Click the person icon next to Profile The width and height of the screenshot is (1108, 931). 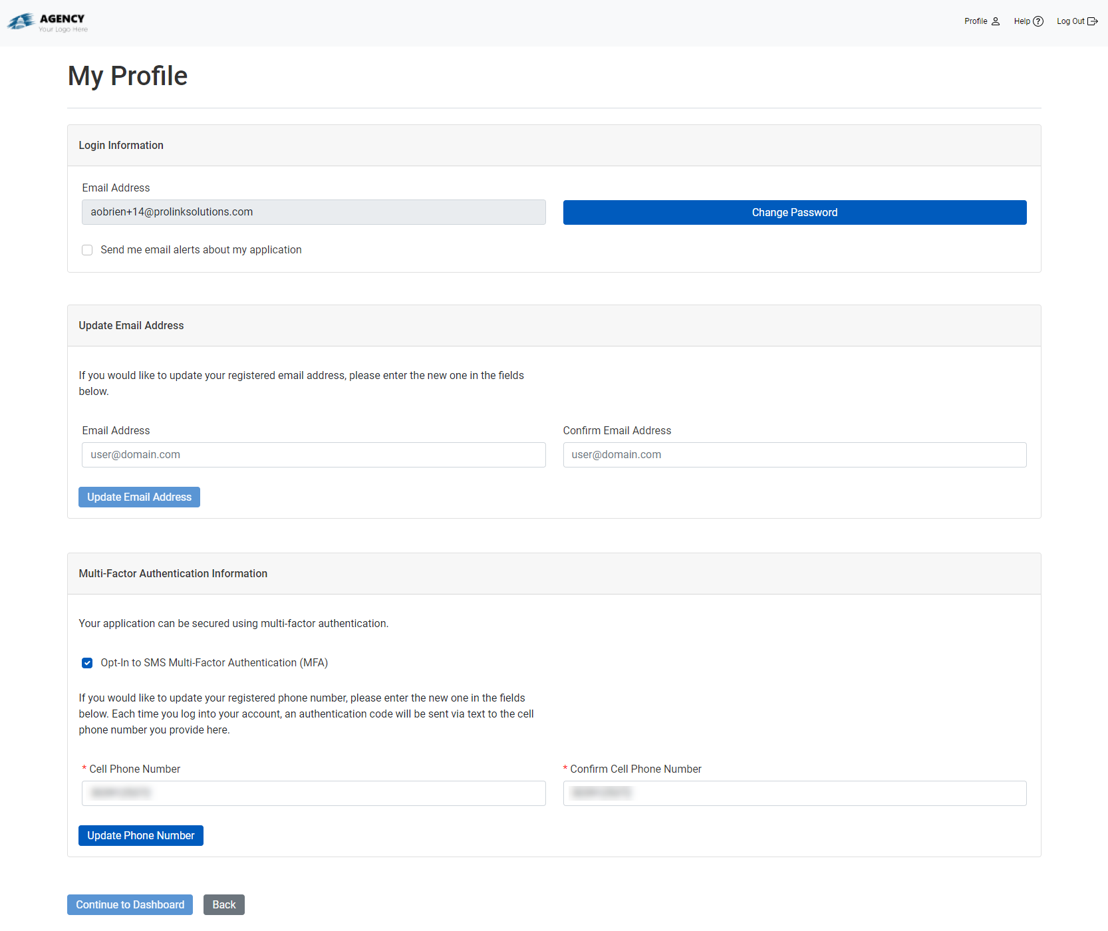point(996,21)
